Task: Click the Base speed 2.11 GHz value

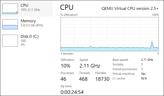Action: pyautogui.click(x=147, y=60)
